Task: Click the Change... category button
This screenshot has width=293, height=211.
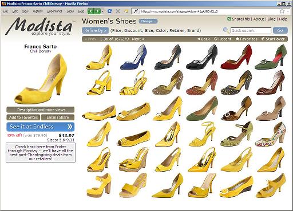Action: point(148,21)
